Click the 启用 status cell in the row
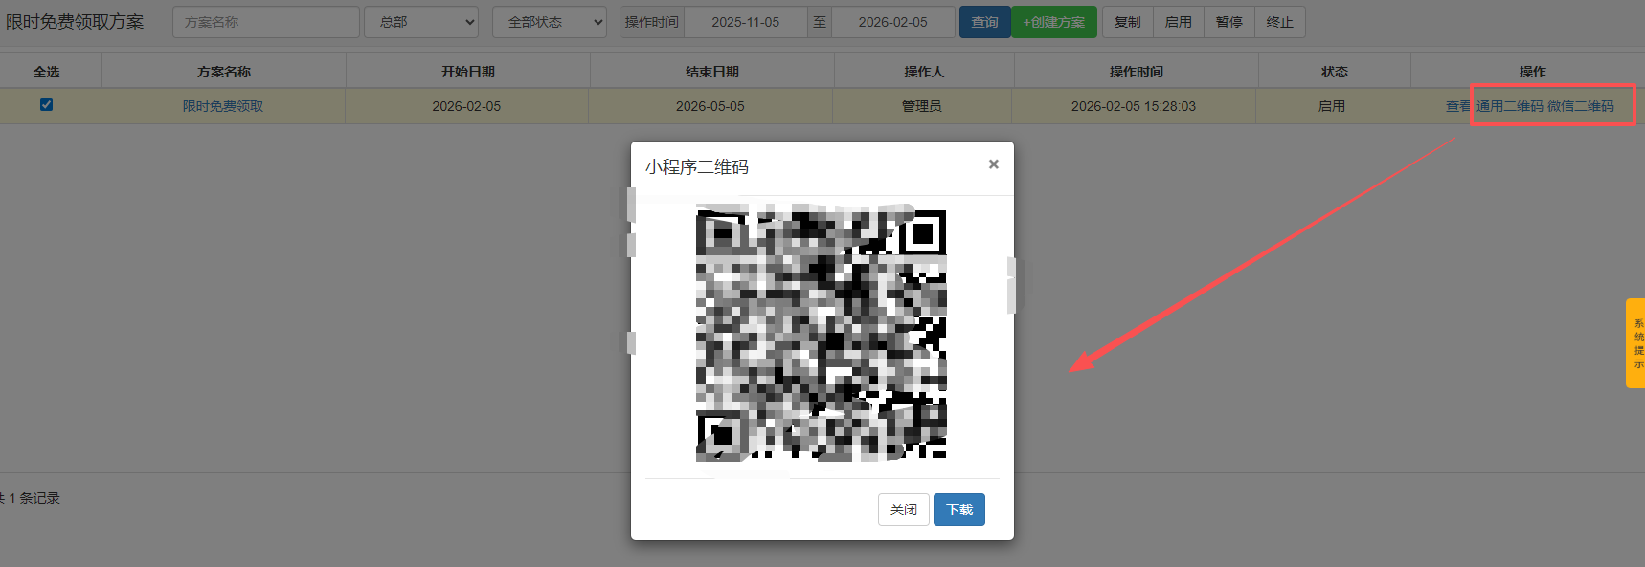Viewport: 1645px width, 567px height. pos(1332,106)
